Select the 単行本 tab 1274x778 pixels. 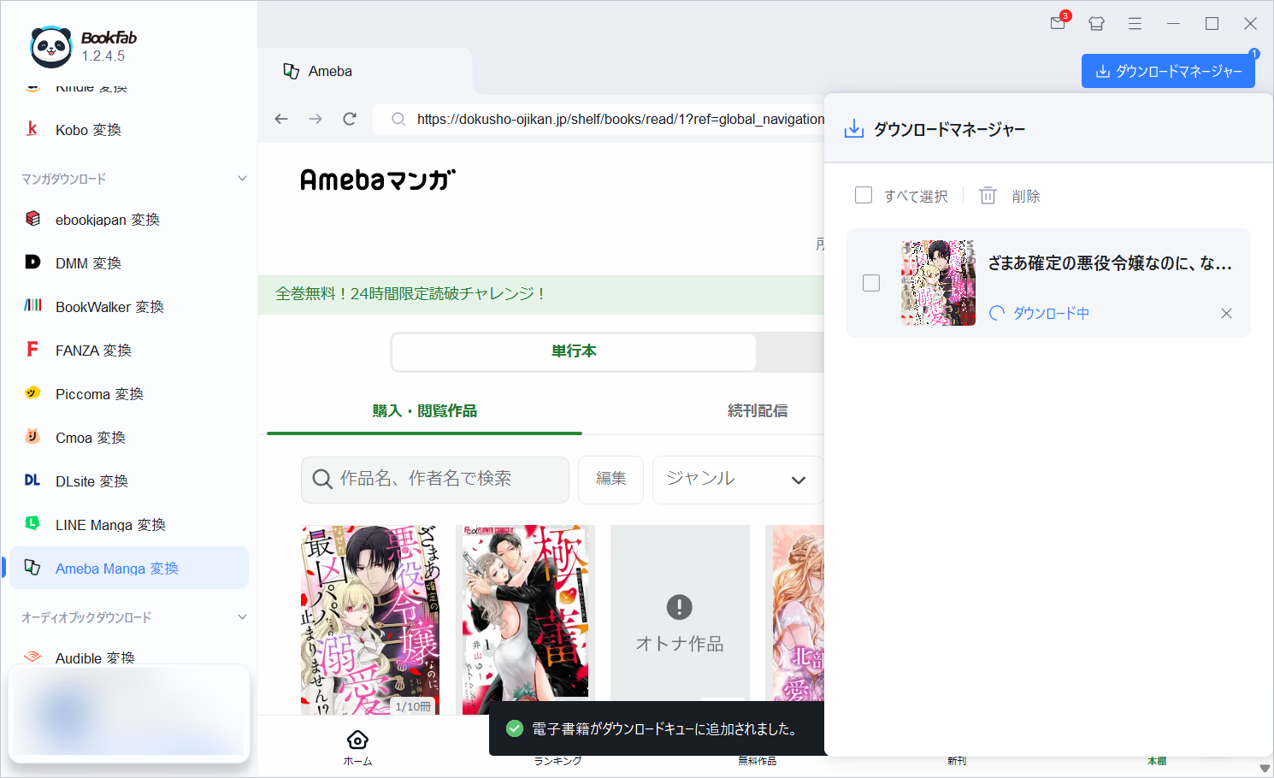click(574, 351)
